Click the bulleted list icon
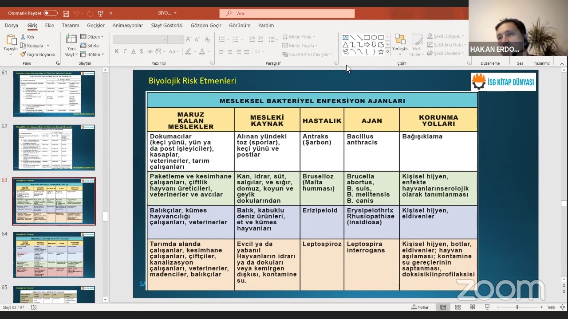Viewport: 568px width, 319px height. click(x=221, y=40)
